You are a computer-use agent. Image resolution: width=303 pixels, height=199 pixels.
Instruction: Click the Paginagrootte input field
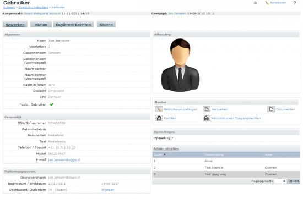click(x=280, y=181)
